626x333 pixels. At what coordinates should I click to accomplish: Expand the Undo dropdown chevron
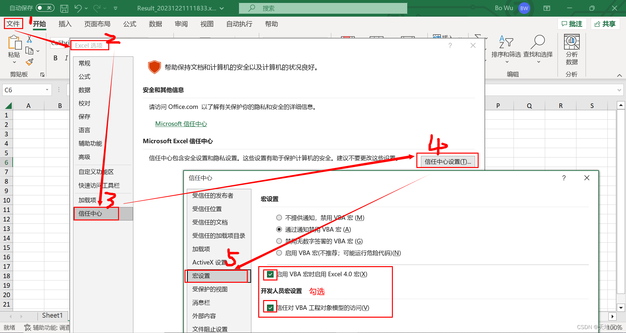85,9
